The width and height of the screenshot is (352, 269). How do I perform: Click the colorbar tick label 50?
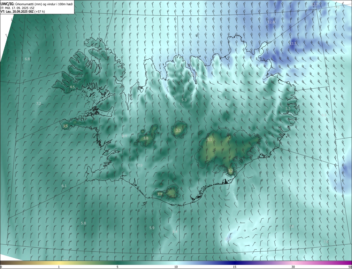[350, 267]
